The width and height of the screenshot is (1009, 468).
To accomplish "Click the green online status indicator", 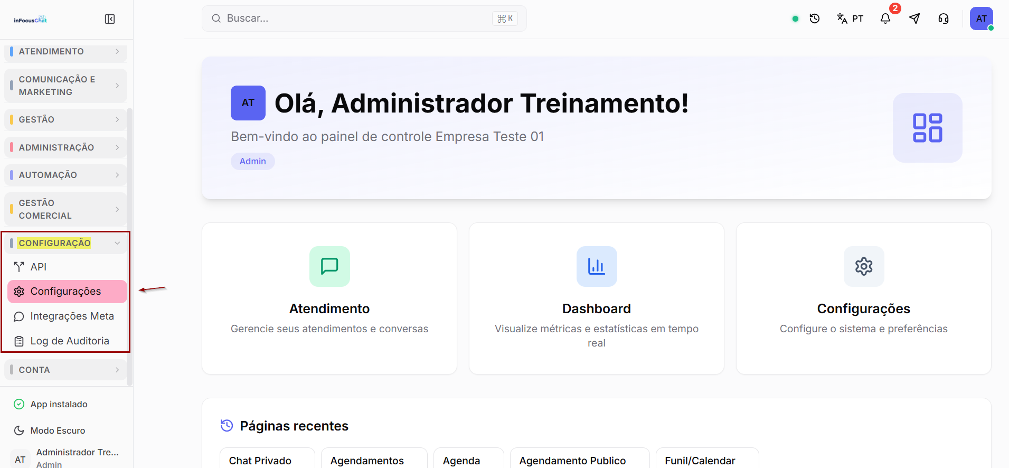I will point(795,18).
